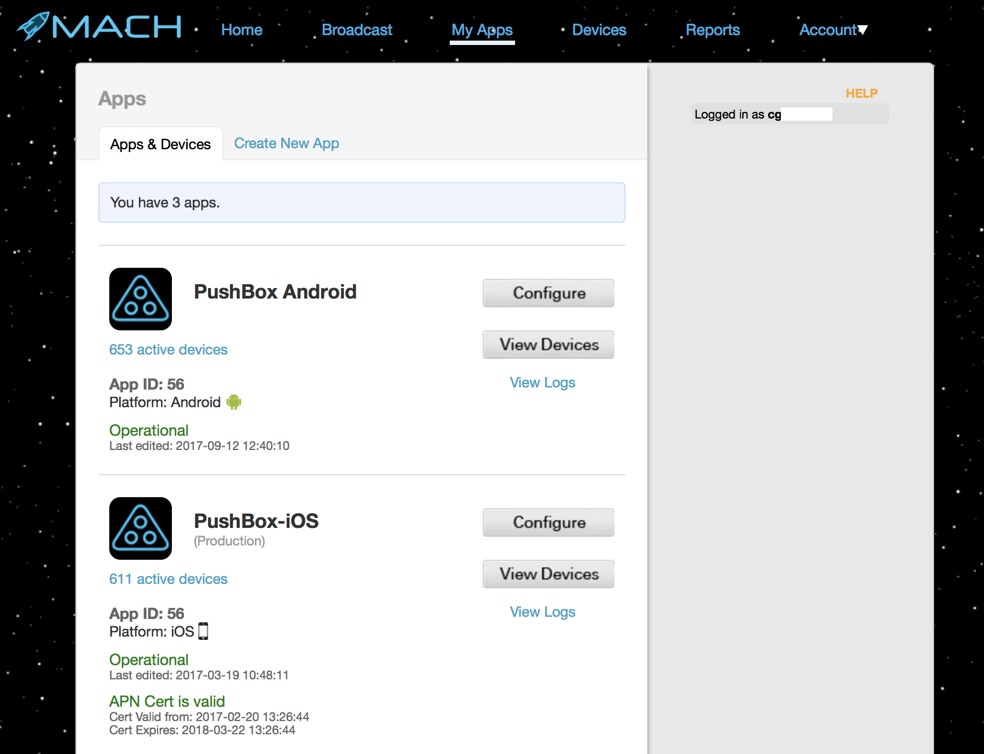
Task: Click 'Cert Valid from: 2017-02-20 13:26:44' text
Action: coord(209,717)
